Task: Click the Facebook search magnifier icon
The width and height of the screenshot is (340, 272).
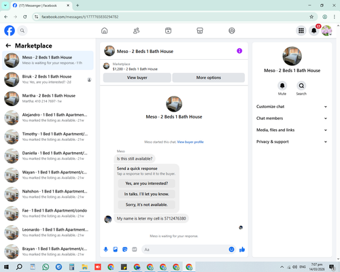Action: [22, 31]
